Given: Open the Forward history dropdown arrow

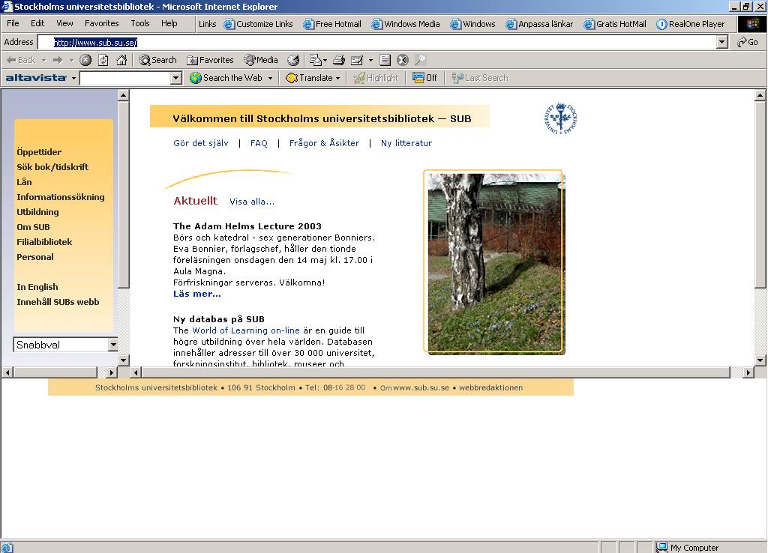Looking at the screenshot, I should point(71,60).
